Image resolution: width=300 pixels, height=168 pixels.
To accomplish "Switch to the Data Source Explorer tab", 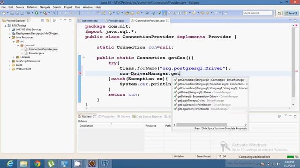I will 147,116.
